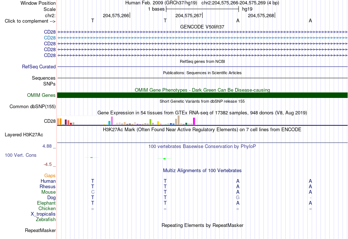Select the chr2: label in ruler
The height and width of the screenshot is (239, 348).
50,15
